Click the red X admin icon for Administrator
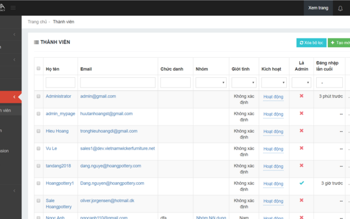The height and width of the screenshot is (219, 350). (x=302, y=96)
